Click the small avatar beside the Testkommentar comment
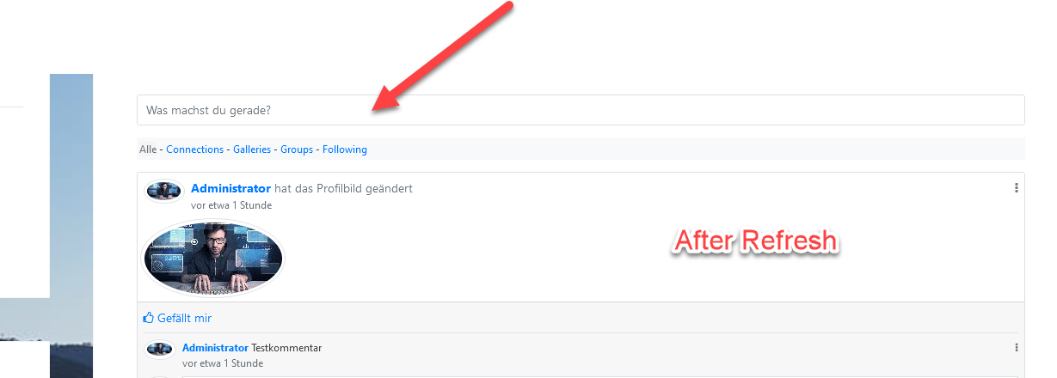The width and height of the screenshot is (1057, 378). pyautogui.click(x=161, y=349)
